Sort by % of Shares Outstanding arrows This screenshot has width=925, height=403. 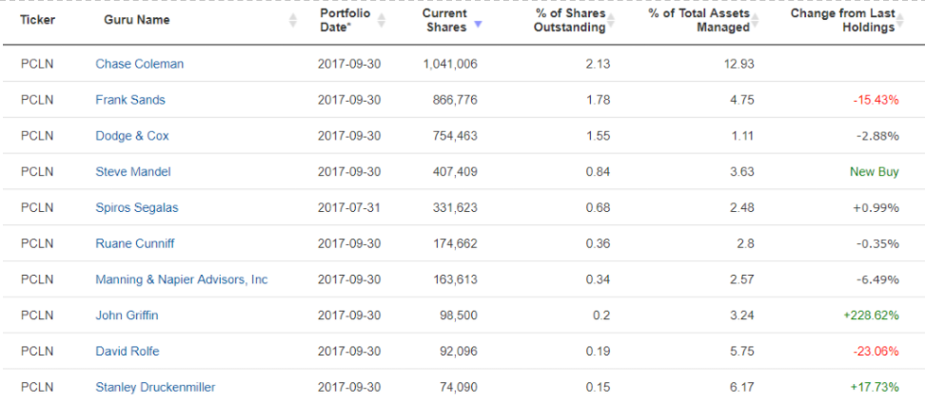(611, 20)
